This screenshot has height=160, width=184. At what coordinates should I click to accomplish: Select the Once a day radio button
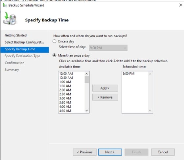[x=55, y=41]
